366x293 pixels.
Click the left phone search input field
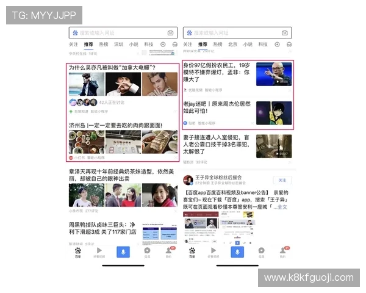[x=123, y=33]
